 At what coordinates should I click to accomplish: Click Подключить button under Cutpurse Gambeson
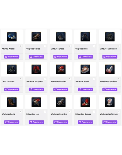coord(110,57)
